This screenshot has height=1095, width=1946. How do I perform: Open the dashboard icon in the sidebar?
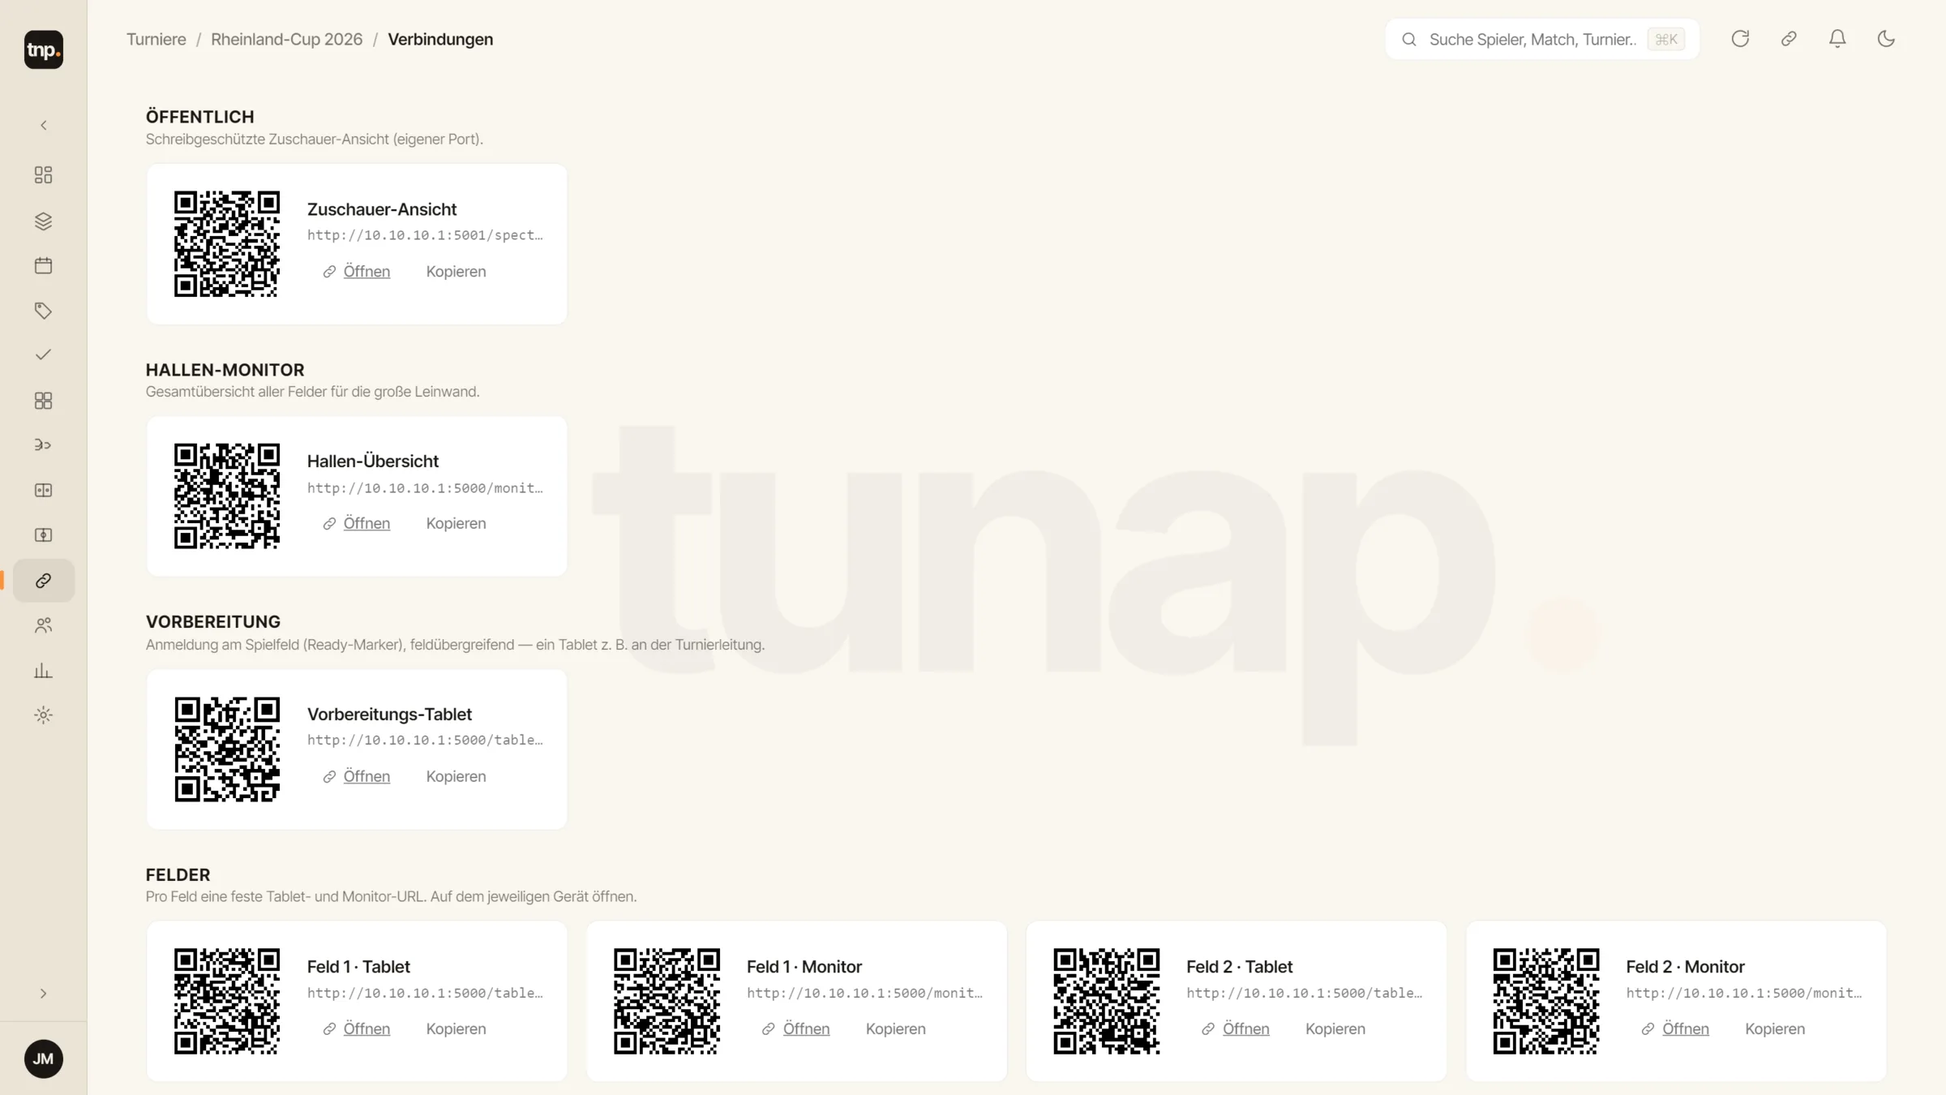(44, 175)
